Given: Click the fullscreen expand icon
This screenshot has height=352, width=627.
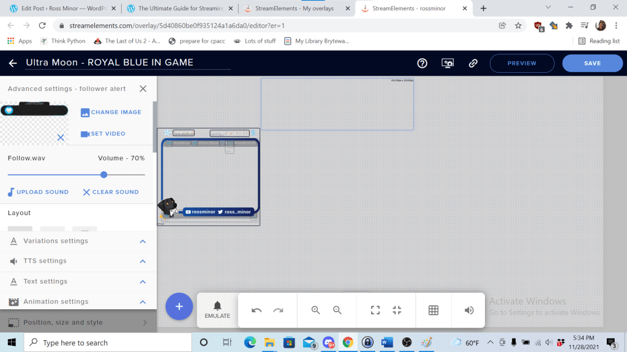Looking at the screenshot, I should point(375,310).
